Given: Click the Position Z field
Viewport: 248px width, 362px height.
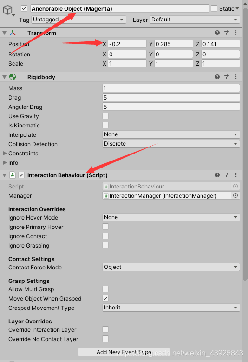Looking at the screenshot, I should coord(220,44).
